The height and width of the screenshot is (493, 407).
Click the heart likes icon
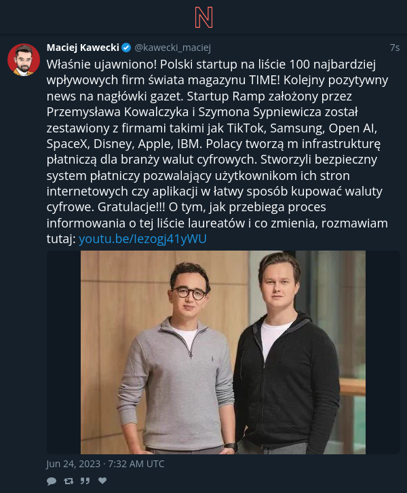(102, 480)
